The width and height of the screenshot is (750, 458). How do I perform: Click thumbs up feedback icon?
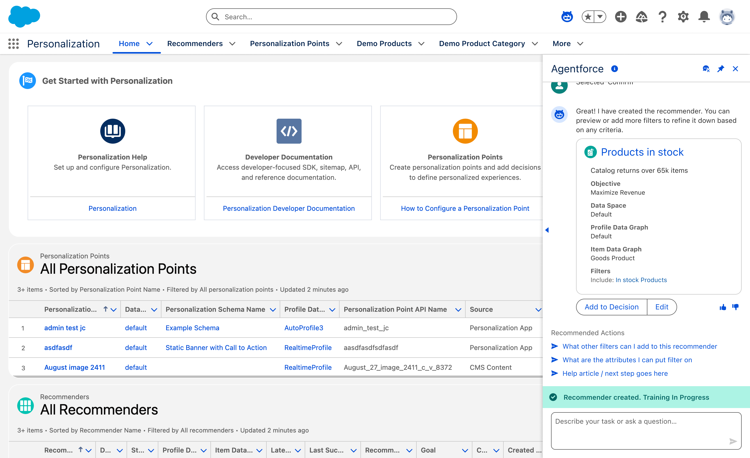point(723,307)
